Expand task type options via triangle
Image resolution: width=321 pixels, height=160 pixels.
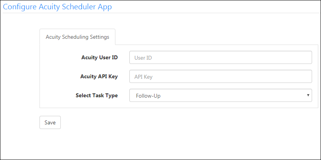point(308,95)
